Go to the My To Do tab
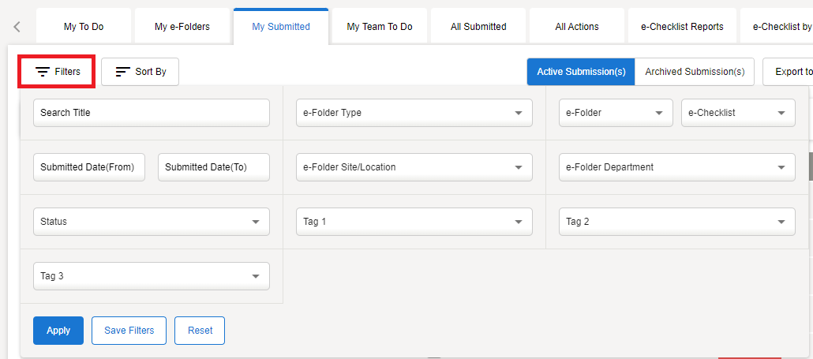The width and height of the screenshot is (813, 359). [84, 27]
